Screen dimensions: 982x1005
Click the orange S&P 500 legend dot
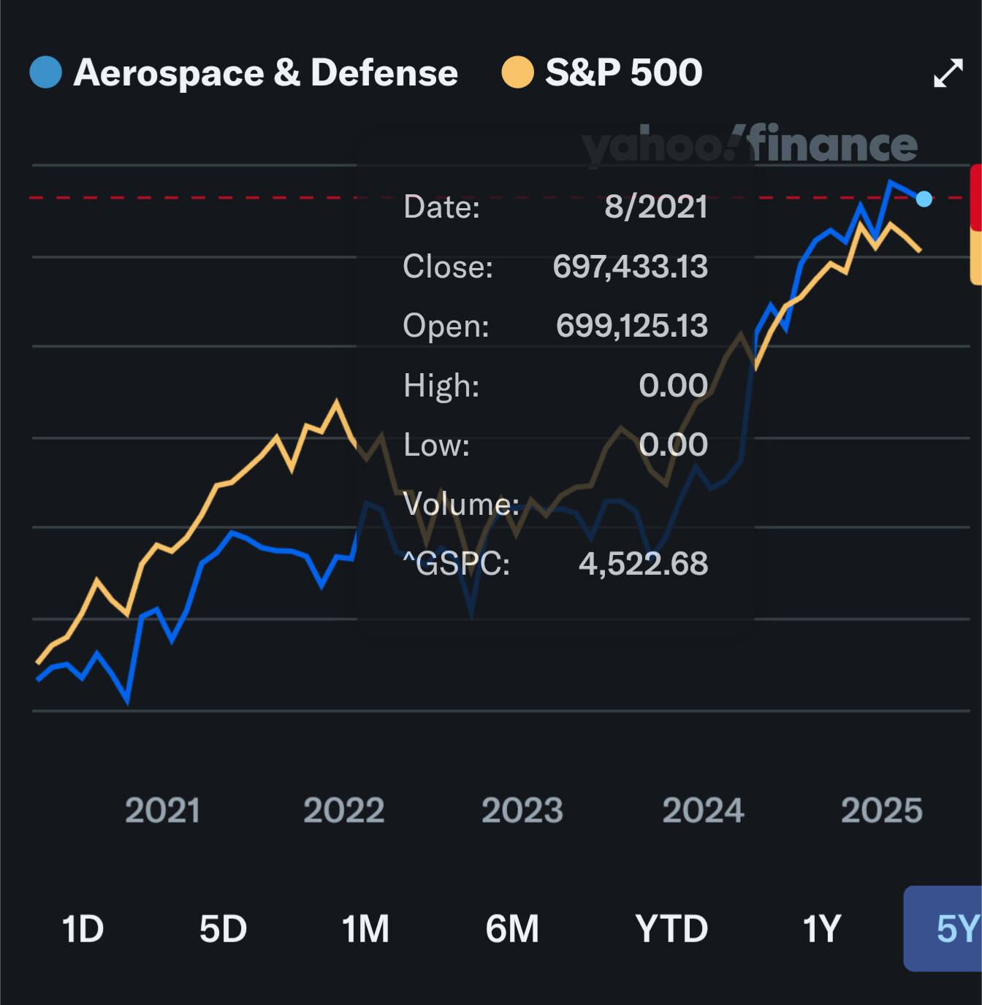point(517,72)
